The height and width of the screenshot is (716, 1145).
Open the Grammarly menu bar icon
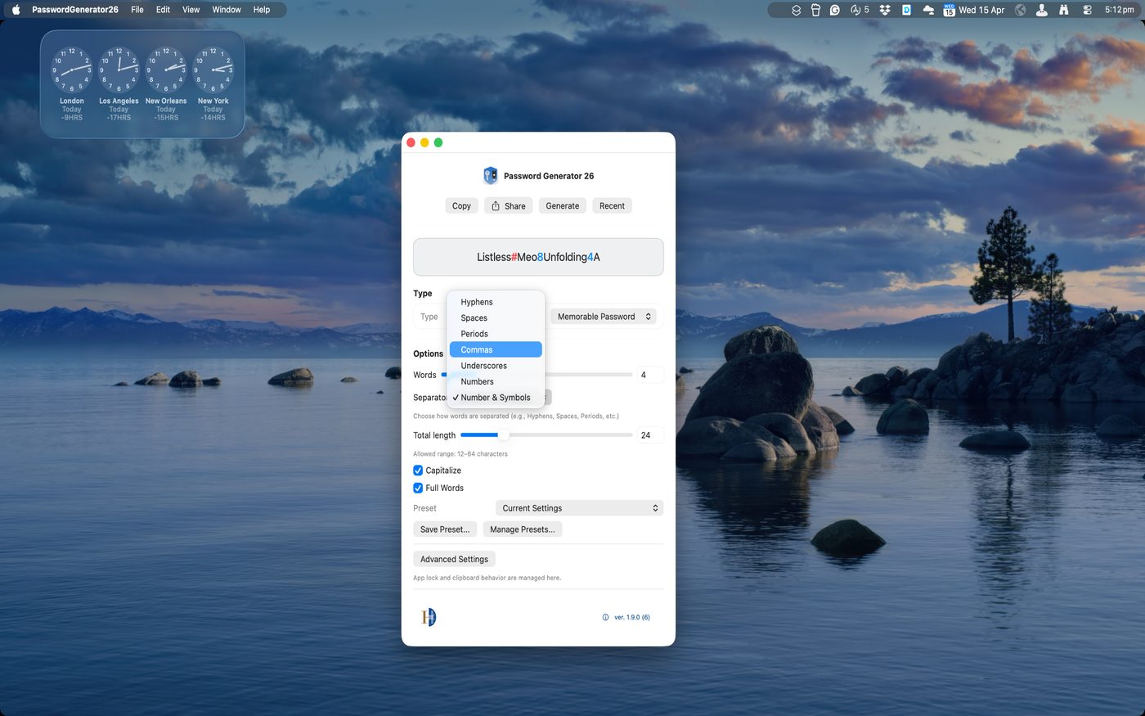coord(835,10)
